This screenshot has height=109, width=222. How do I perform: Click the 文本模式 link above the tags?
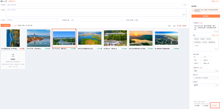tap(213, 35)
